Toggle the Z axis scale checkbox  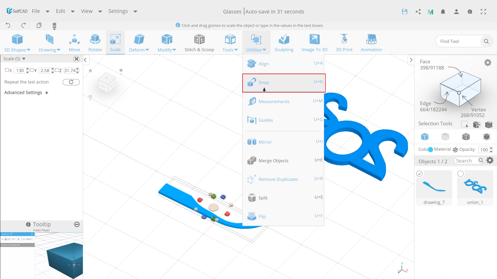pyautogui.click(x=57, y=70)
